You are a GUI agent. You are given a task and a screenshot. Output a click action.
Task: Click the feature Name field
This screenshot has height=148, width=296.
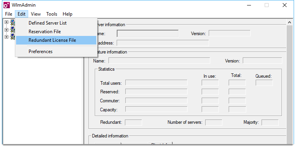[x=159, y=61]
